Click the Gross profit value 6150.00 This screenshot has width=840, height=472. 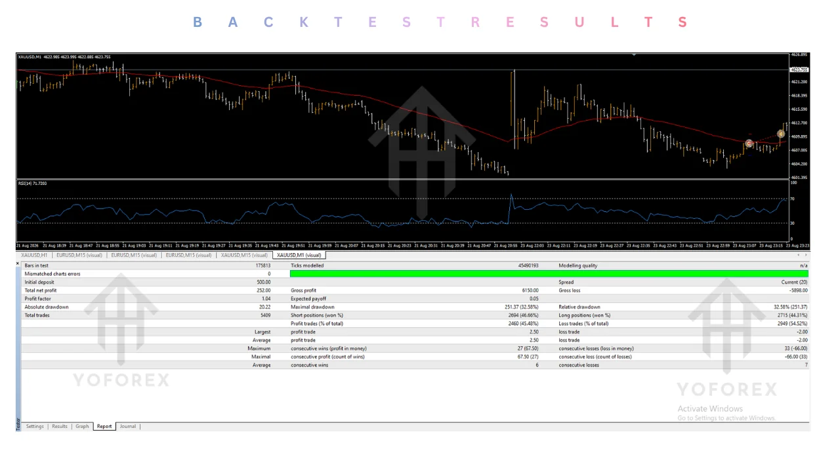point(530,290)
